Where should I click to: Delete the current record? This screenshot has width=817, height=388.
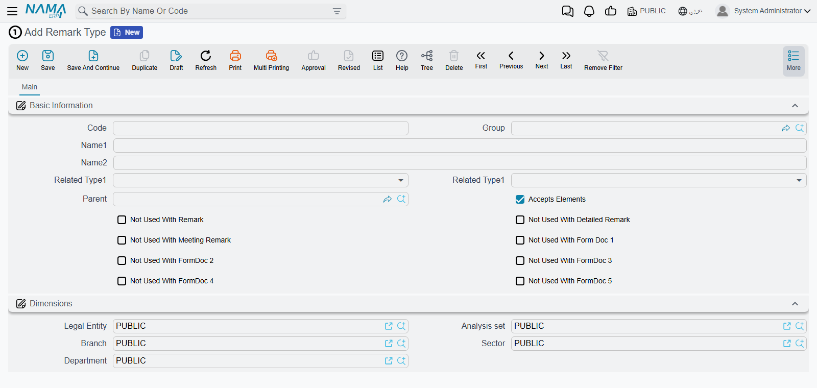pos(454,56)
